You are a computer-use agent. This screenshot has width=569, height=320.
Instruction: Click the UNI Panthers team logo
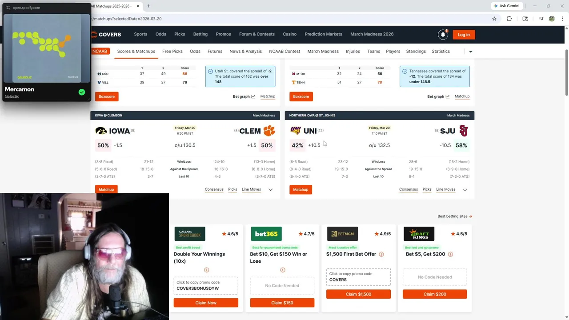(x=296, y=131)
